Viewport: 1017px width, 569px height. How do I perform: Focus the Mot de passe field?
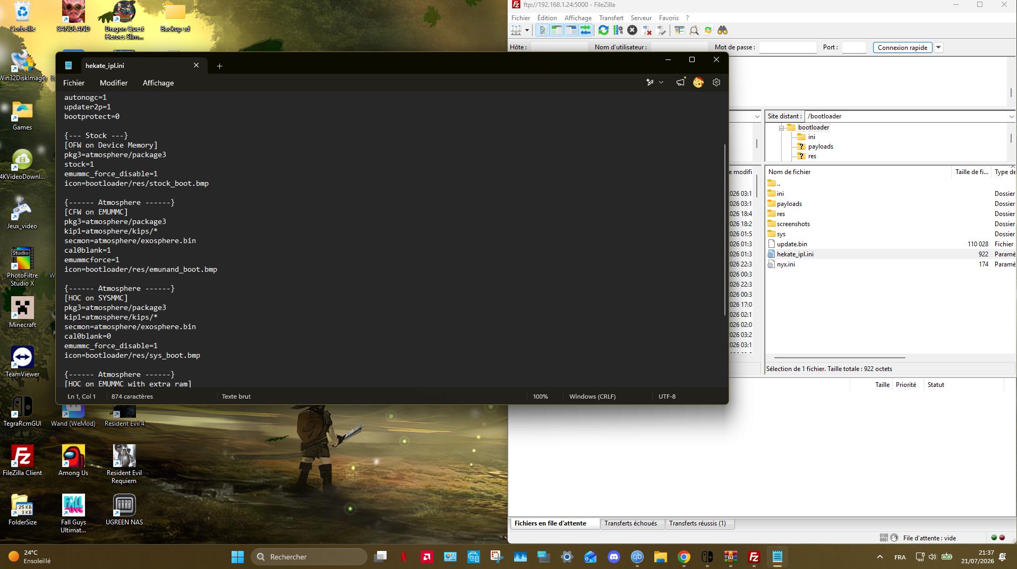point(788,47)
